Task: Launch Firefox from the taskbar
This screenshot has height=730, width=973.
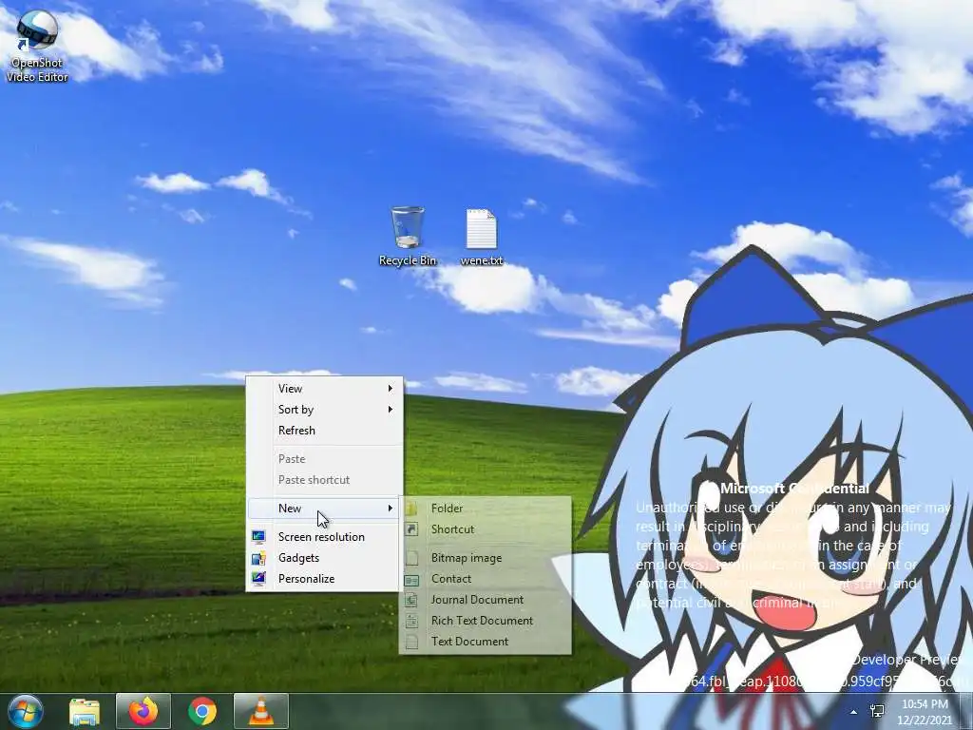Action: [x=143, y=711]
